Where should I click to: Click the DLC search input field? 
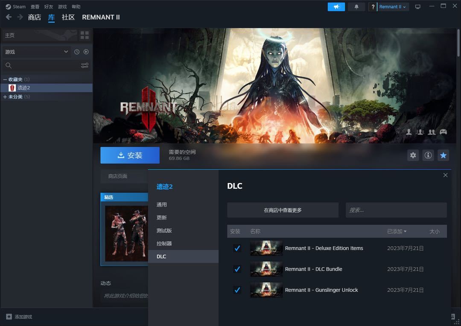point(396,210)
